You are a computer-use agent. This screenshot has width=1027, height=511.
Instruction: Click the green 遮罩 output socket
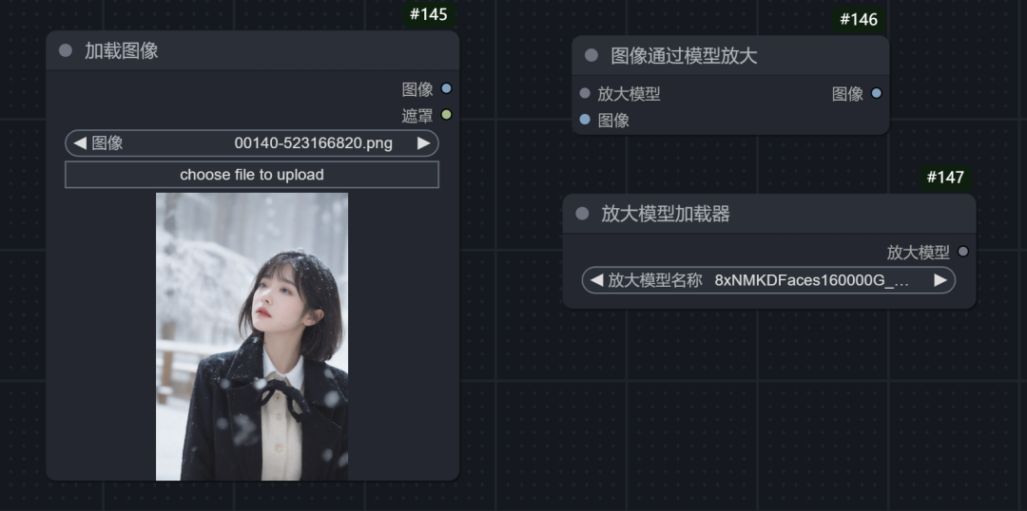click(x=446, y=115)
